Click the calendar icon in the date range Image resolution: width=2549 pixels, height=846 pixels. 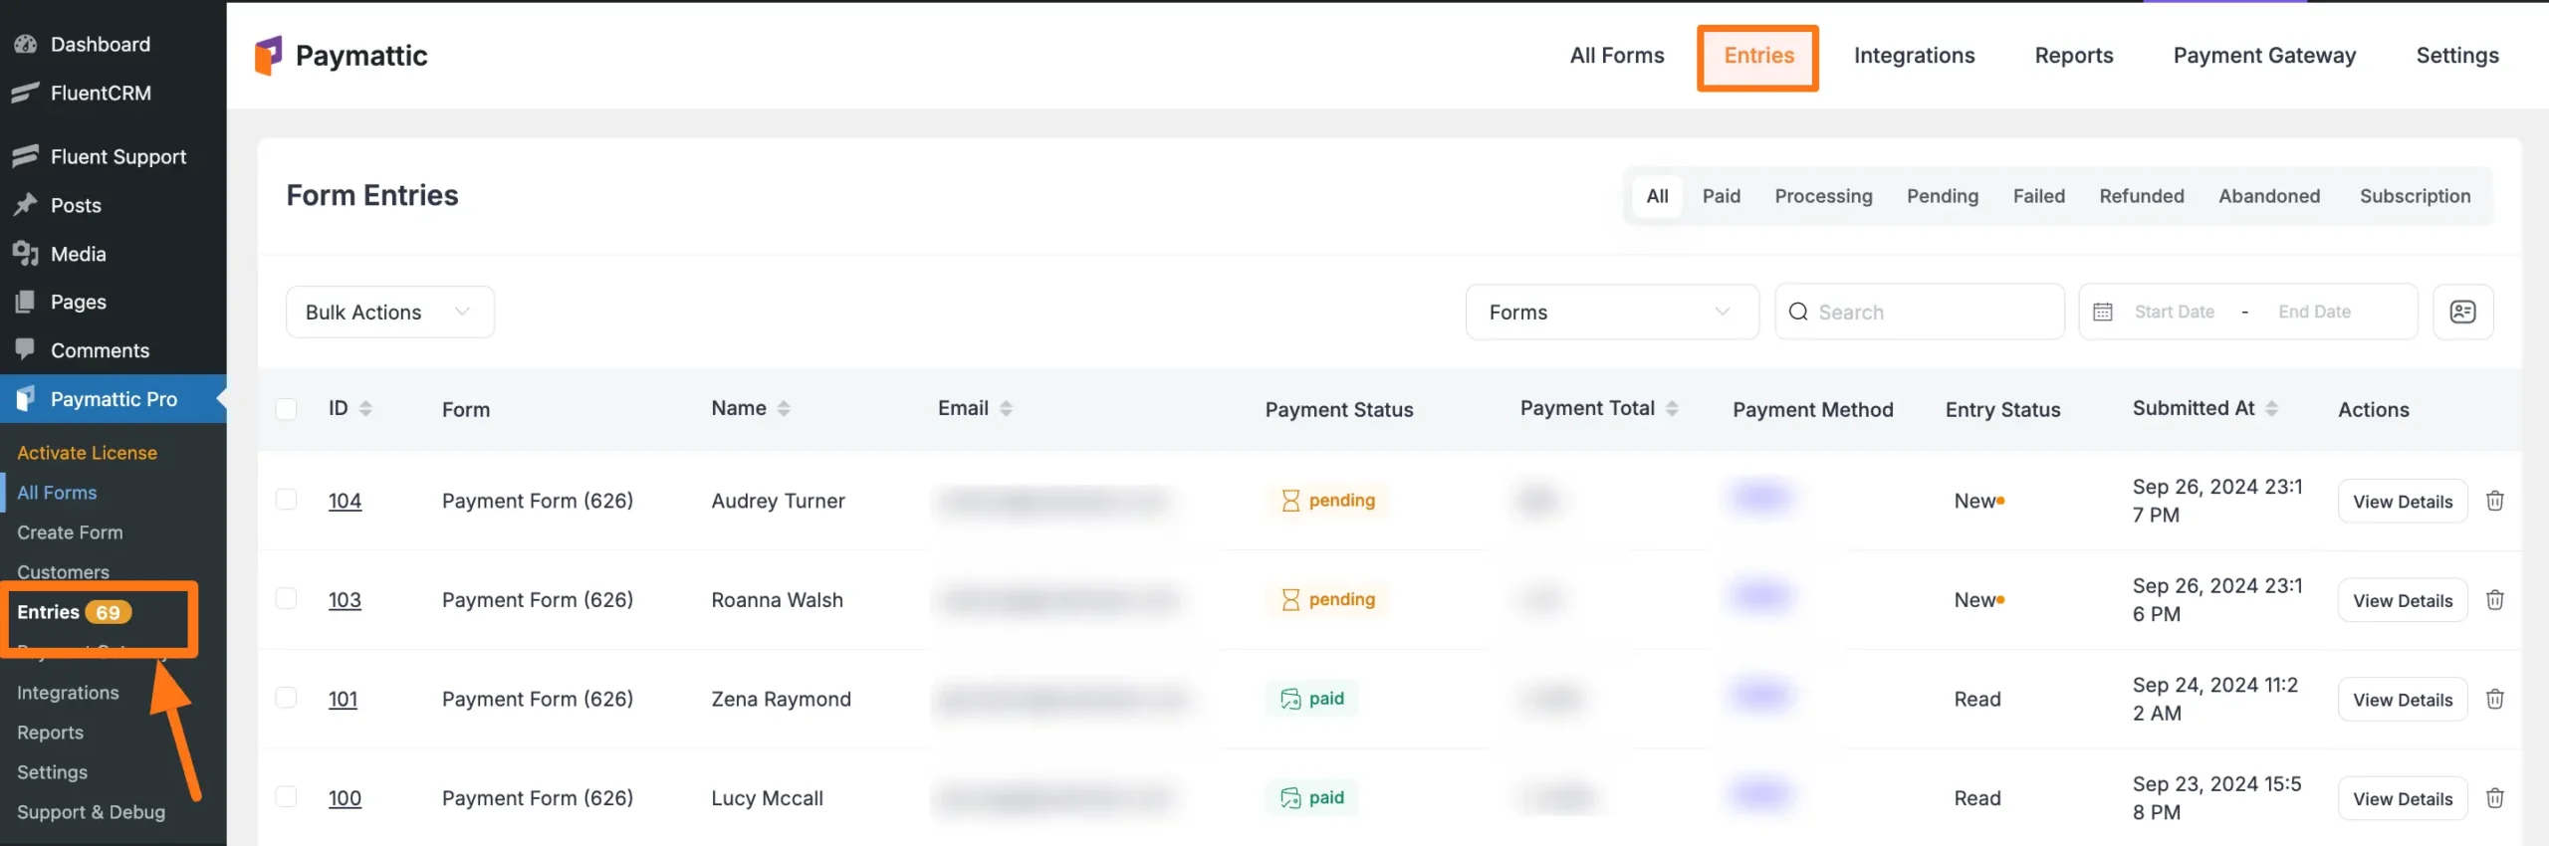2103,312
